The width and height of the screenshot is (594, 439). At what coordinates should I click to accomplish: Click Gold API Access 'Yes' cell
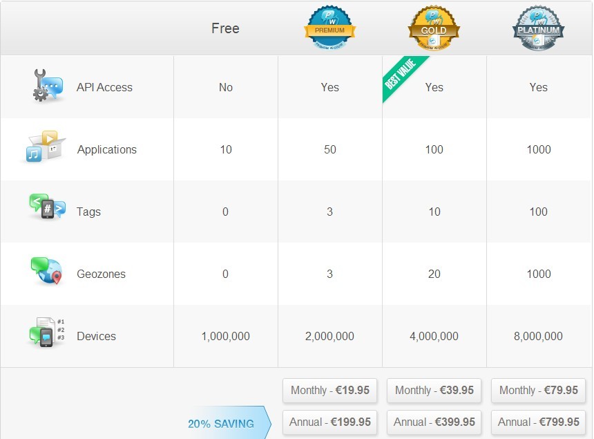point(434,87)
